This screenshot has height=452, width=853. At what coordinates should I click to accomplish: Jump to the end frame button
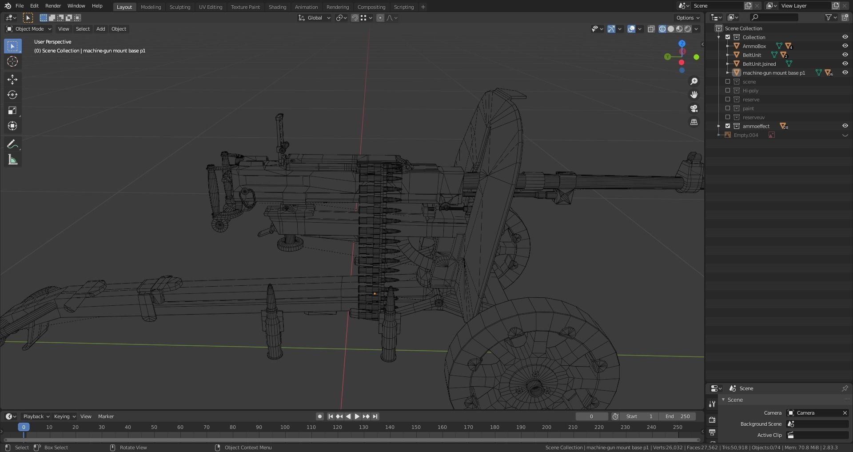click(375, 416)
